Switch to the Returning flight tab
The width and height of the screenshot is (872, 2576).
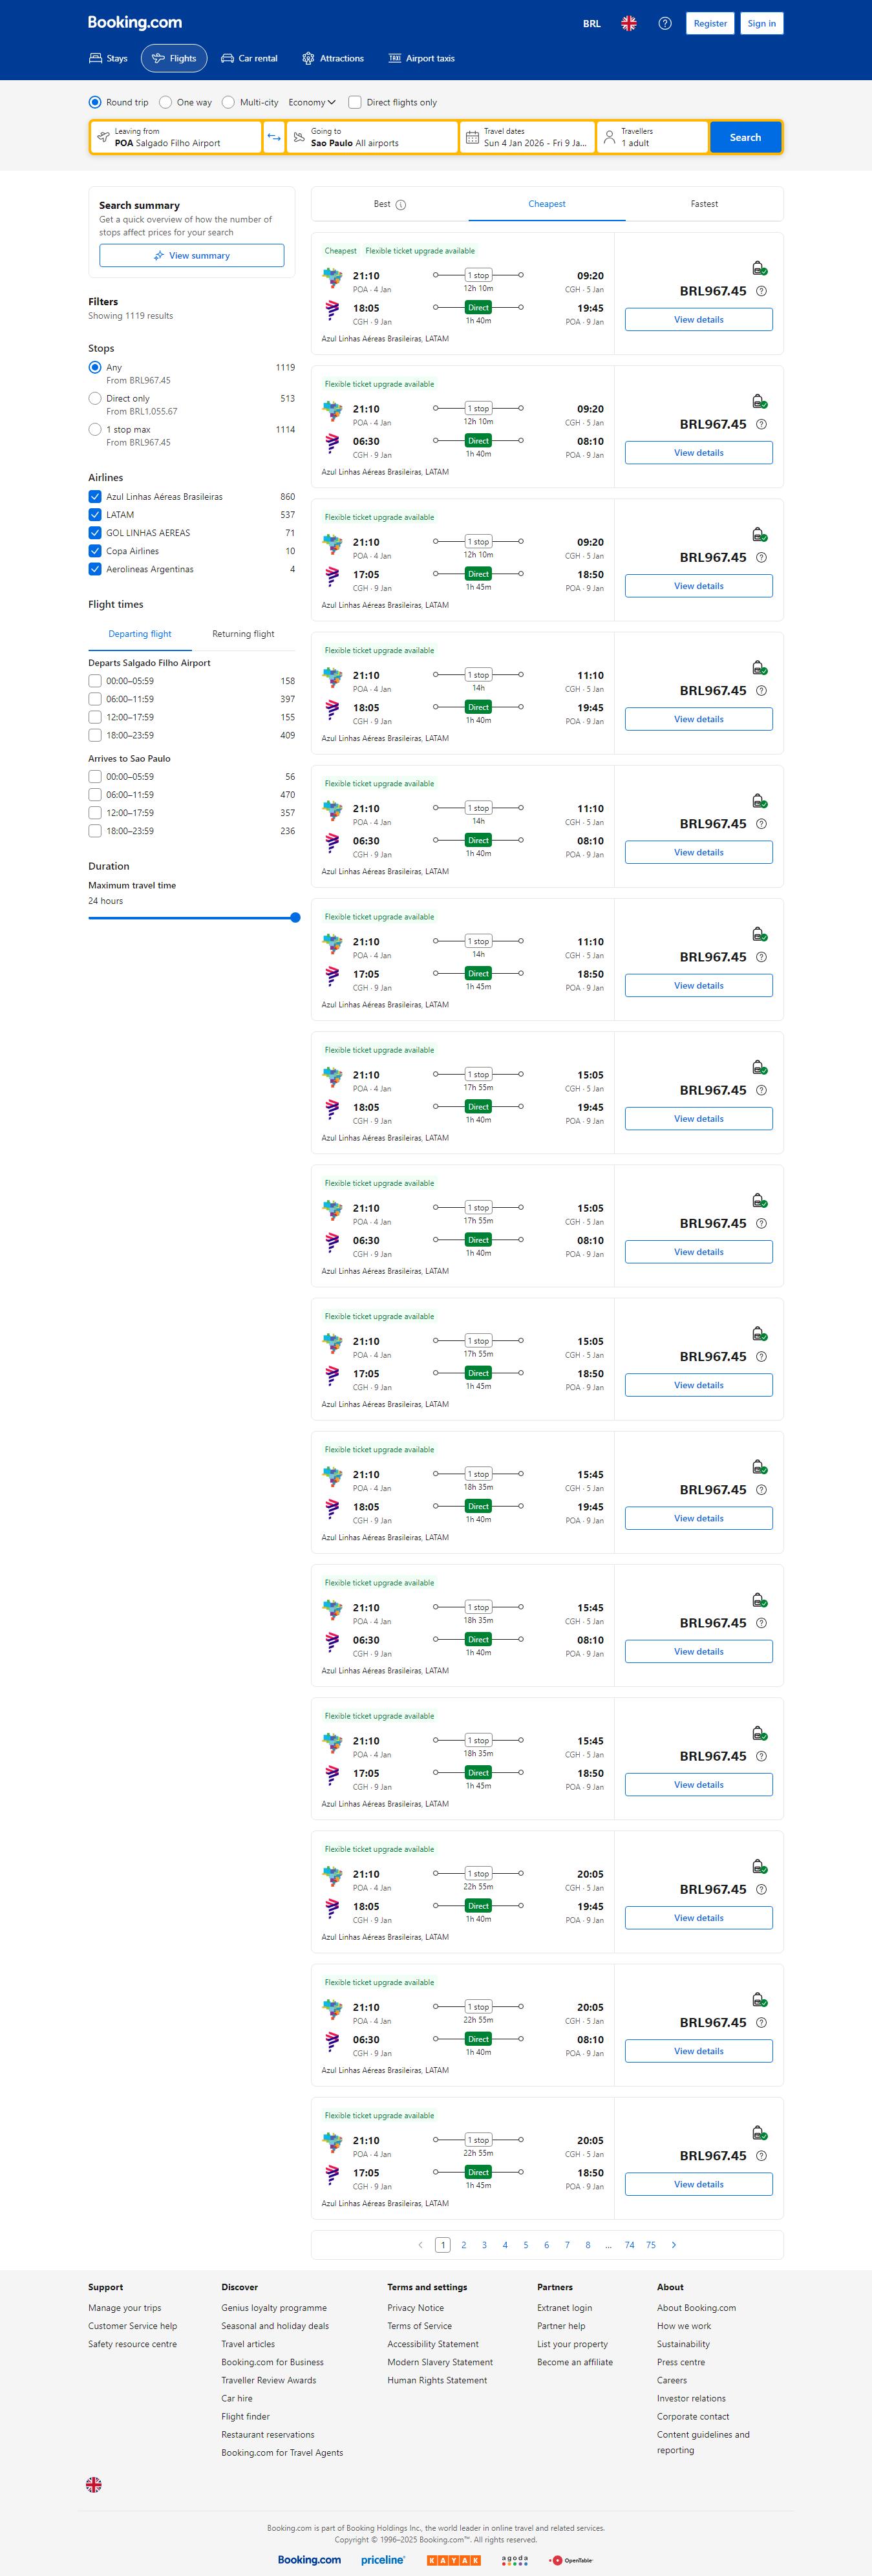243,634
